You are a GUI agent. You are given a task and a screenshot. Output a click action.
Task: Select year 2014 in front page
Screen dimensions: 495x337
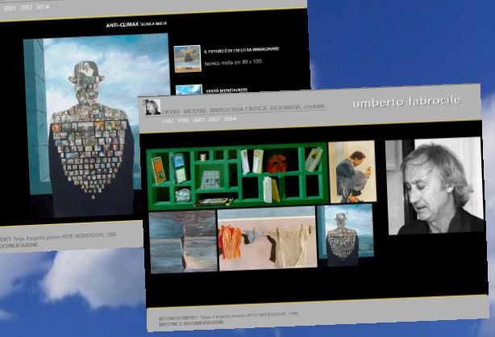(230, 119)
